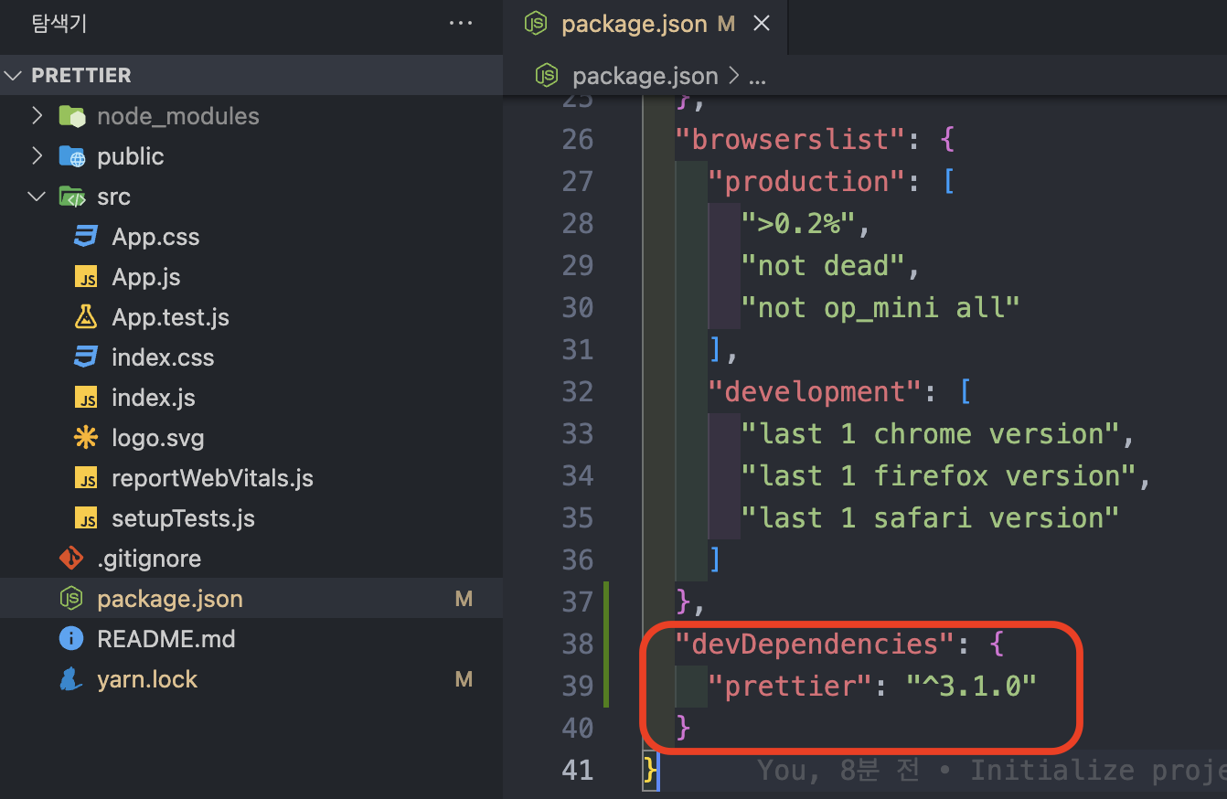Open the explorer more actions ellipsis
Screen dimensions: 1227x799
point(461,24)
